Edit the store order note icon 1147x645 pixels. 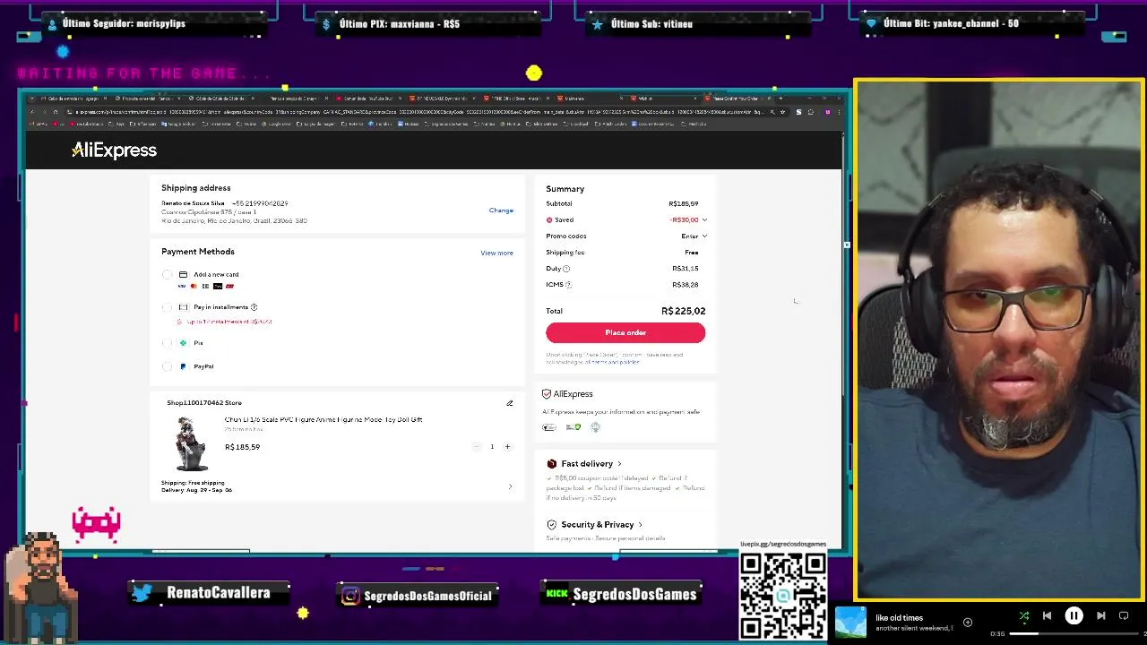[x=510, y=403]
